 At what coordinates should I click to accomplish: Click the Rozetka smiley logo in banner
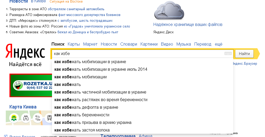point(18,85)
